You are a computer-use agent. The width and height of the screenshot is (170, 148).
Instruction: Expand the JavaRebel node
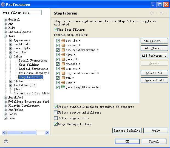click(5, 98)
